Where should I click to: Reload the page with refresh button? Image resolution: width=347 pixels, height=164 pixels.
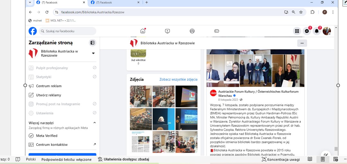(47, 12)
